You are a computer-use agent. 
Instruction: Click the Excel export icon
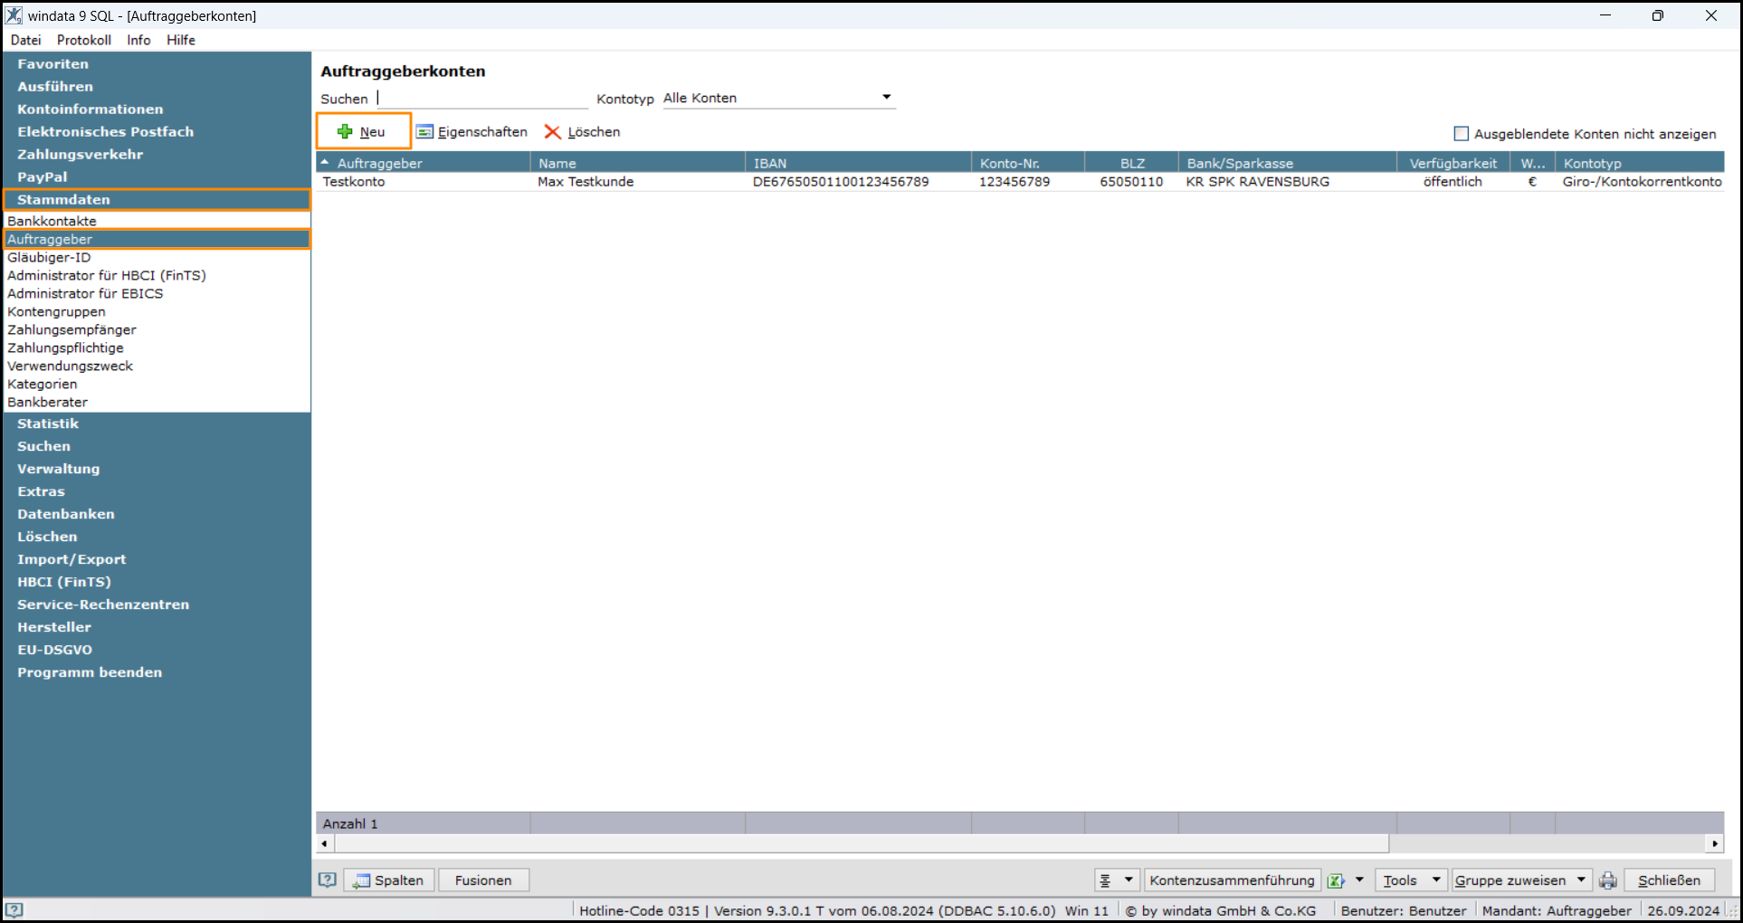[x=1336, y=880]
